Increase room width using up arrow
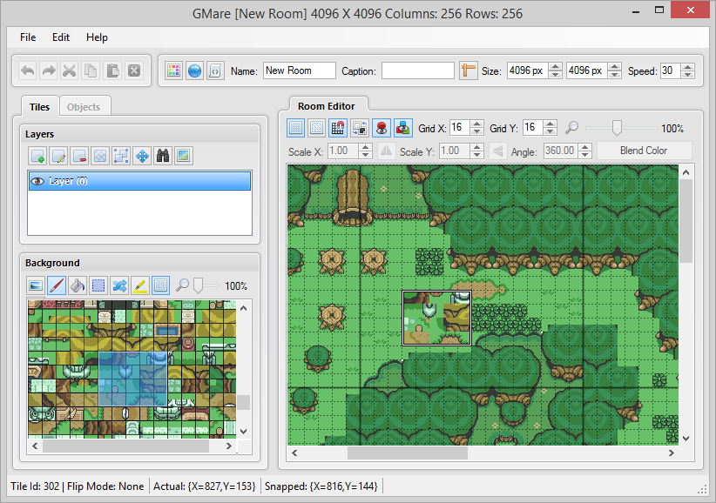716x503 pixels. tap(555, 67)
